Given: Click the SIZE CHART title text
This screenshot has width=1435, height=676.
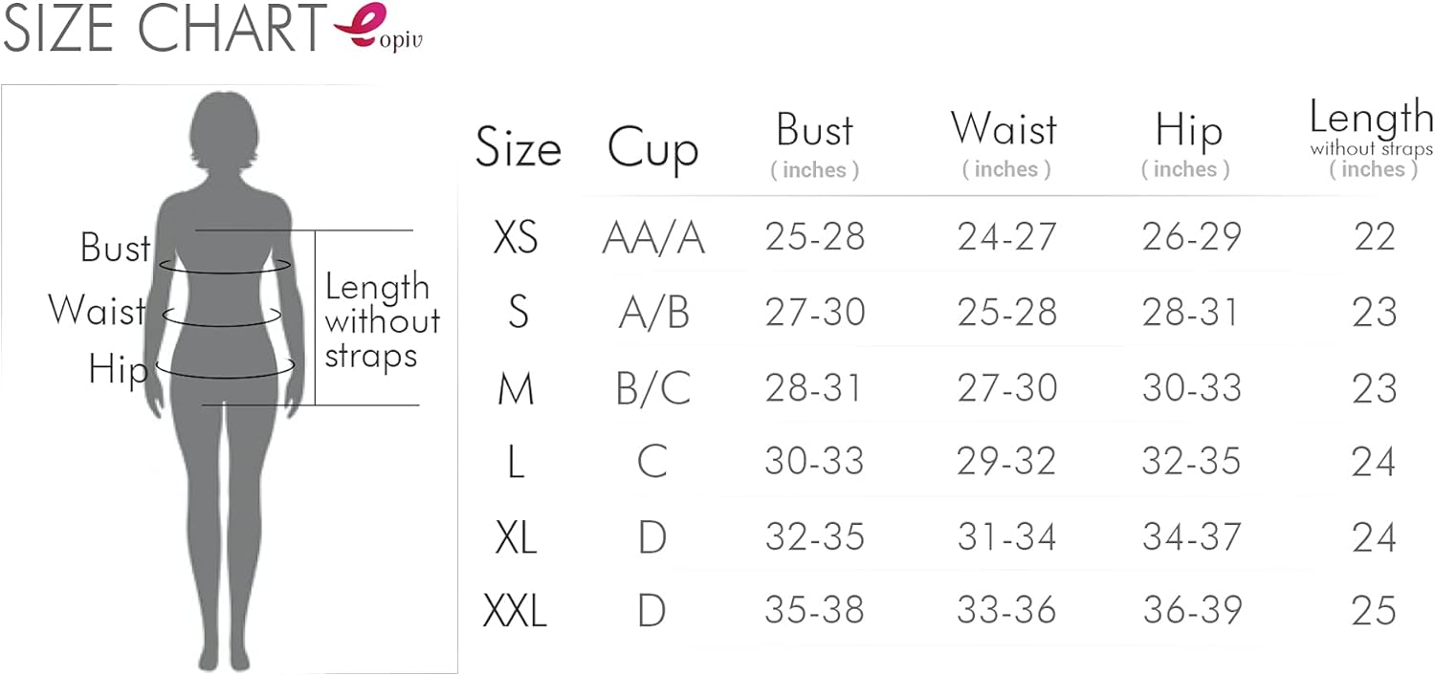Looking at the screenshot, I should point(165,31).
